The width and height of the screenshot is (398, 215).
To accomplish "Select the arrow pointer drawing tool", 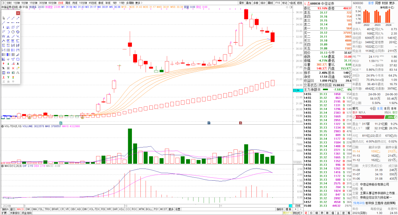I will [x=4, y=18].
